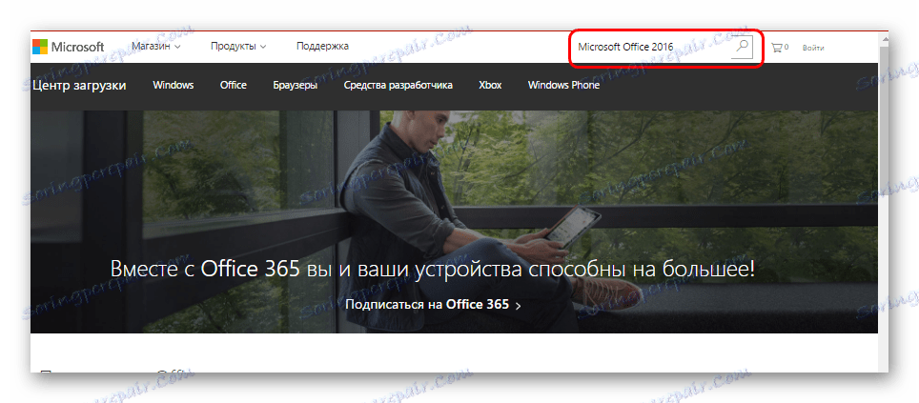
Task: Open the Центр загрузки heading link
Action: point(79,86)
